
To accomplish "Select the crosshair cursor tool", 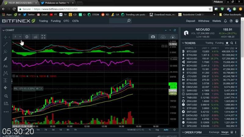I will 5,37.
